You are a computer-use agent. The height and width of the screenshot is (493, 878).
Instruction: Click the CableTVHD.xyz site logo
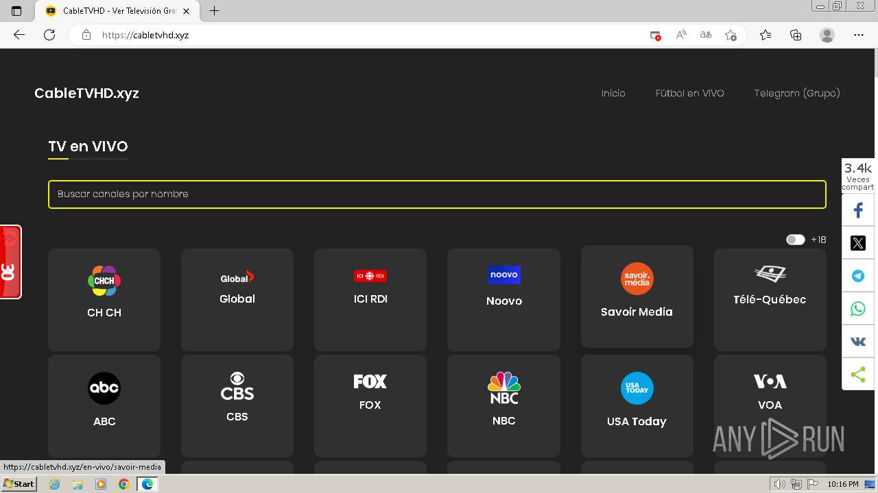tap(86, 93)
